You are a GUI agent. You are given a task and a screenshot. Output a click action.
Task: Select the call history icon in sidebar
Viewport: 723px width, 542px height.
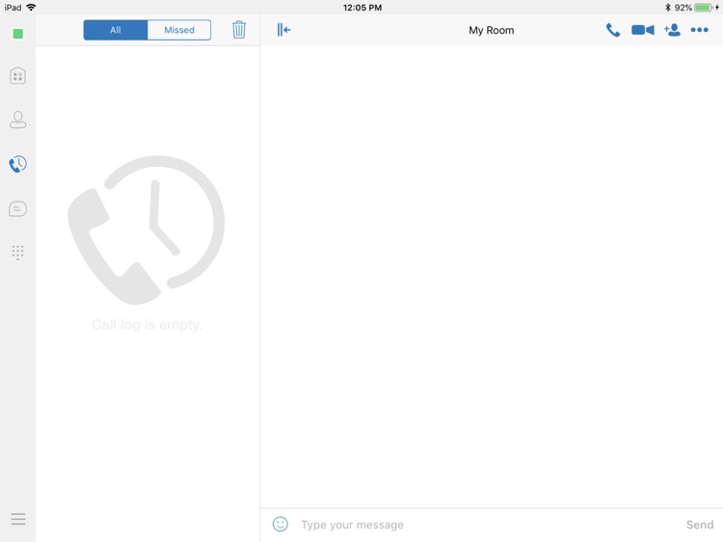click(18, 164)
